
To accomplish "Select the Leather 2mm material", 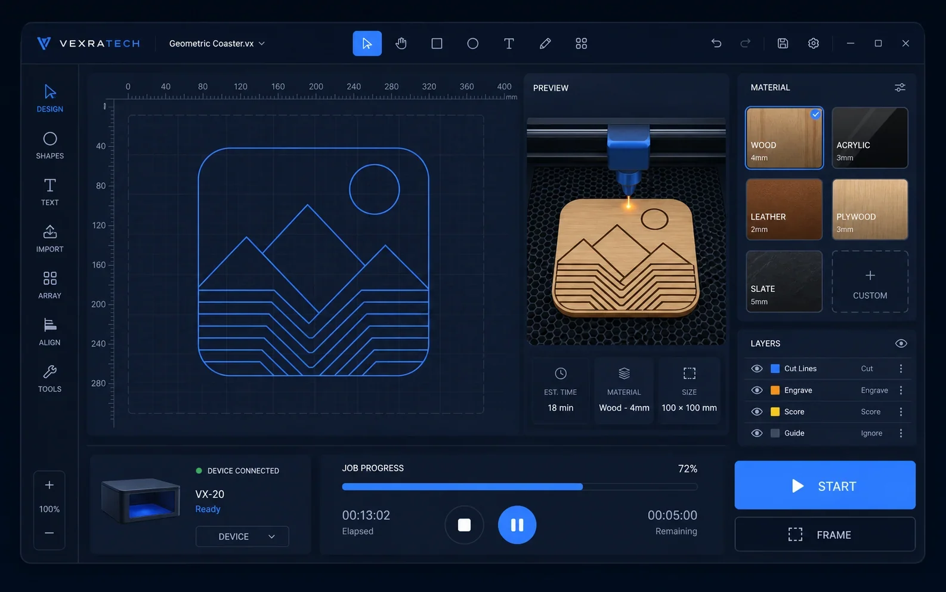I will (784, 209).
